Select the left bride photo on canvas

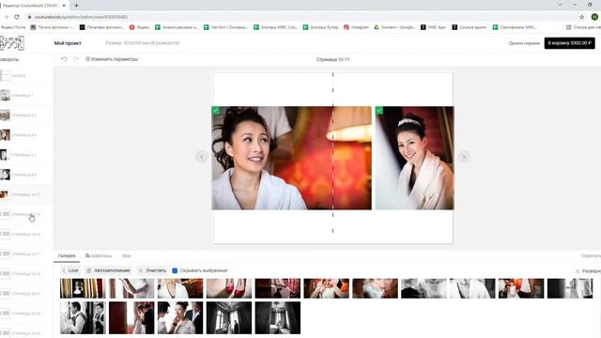[291, 158]
